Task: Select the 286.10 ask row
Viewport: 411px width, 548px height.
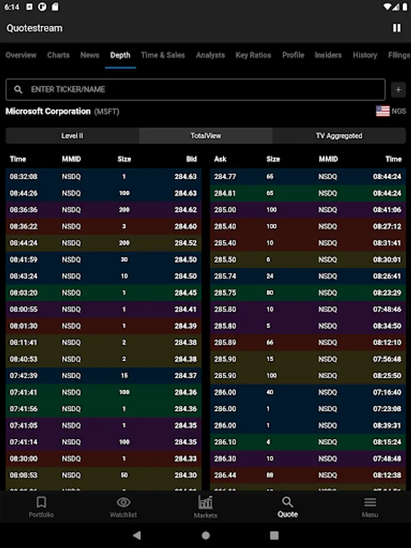Action: coord(308,442)
